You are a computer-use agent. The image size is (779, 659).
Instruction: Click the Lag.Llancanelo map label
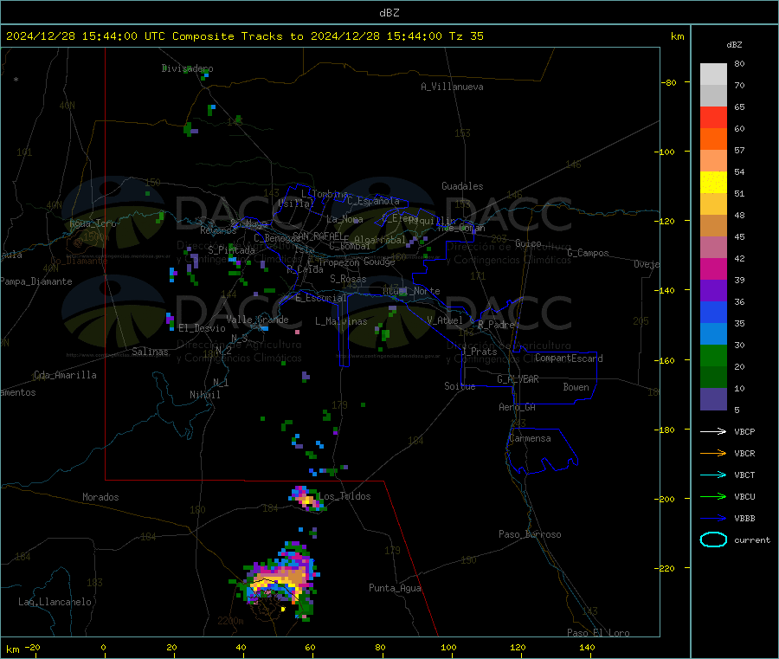click(x=55, y=602)
